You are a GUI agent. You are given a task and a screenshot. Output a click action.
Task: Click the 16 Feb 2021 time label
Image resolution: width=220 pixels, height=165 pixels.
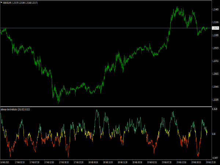pyautogui.click(x=5, y=162)
